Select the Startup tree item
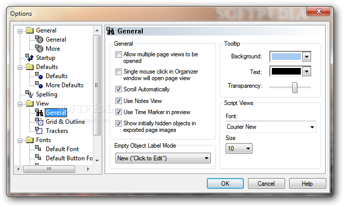This screenshot has width=344, height=207. (x=46, y=58)
